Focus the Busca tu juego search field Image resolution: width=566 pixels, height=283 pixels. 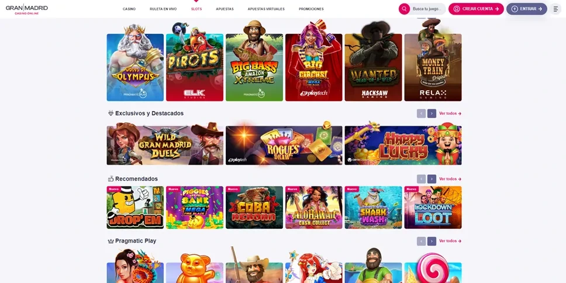[427, 9]
